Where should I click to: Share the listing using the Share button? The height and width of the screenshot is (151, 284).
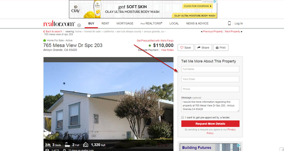(x=203, y=48)
